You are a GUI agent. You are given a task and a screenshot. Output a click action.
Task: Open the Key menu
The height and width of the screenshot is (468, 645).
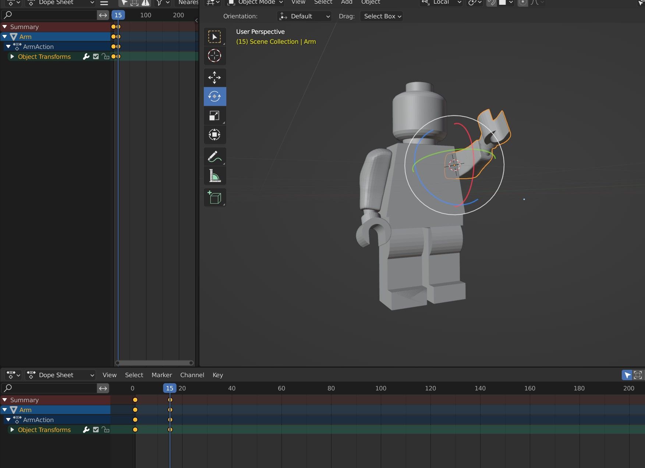pyautogui.click(x=217, y=375)
